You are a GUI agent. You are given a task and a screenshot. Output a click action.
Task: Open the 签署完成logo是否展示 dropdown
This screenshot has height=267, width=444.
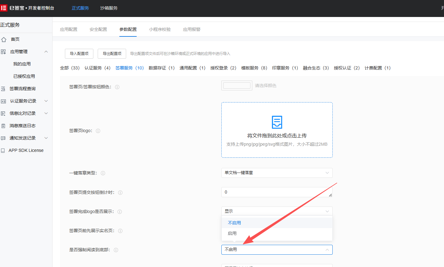pos(277,211)
